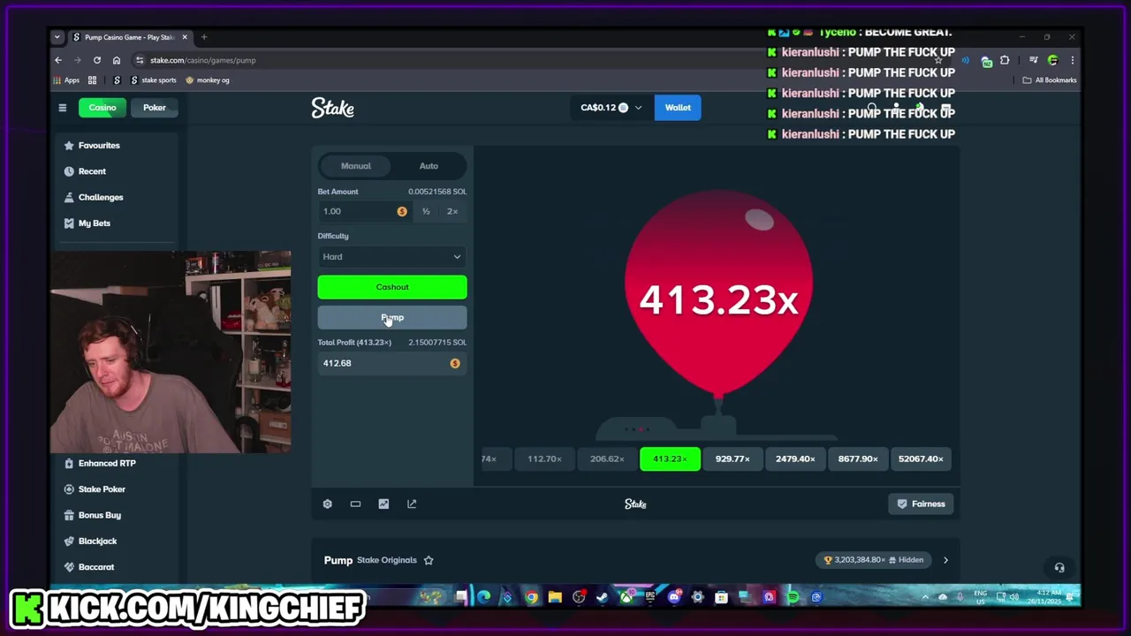Select the Casino tab

pos(102,108)
